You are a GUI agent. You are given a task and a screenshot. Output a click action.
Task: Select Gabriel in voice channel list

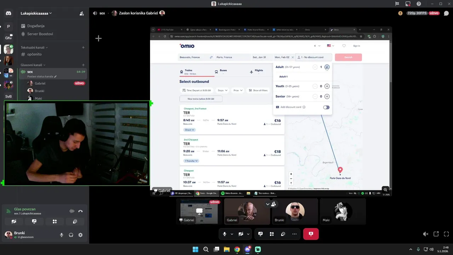coord(56,83)
